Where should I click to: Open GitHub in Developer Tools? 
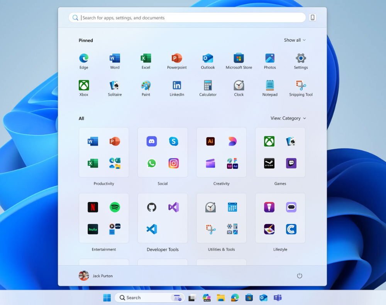click(152, 207)
